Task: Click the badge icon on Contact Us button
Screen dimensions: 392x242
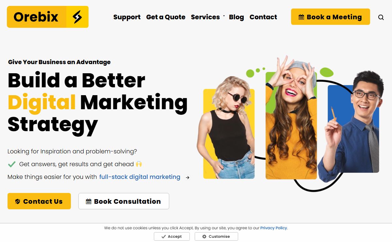Action: (x=18, y=201)
